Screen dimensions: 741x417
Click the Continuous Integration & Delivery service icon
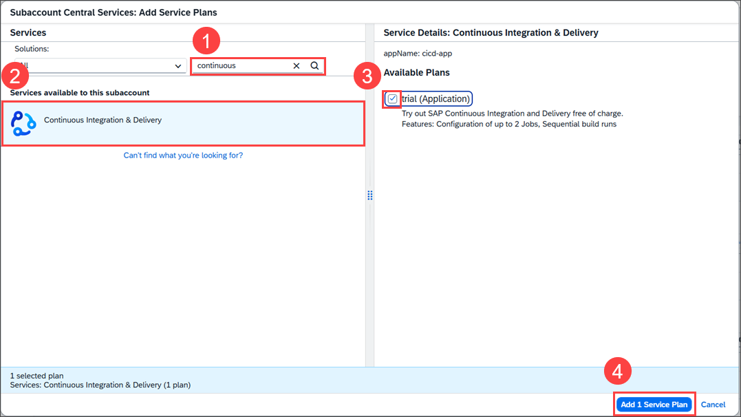[x=23, y=123]
